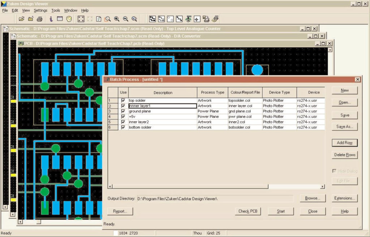Disable the ground plane Use checkbox

[x=123, y=111]
